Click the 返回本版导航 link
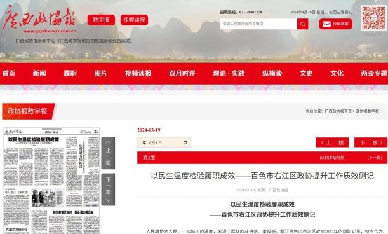 click(x=333, y=158)
